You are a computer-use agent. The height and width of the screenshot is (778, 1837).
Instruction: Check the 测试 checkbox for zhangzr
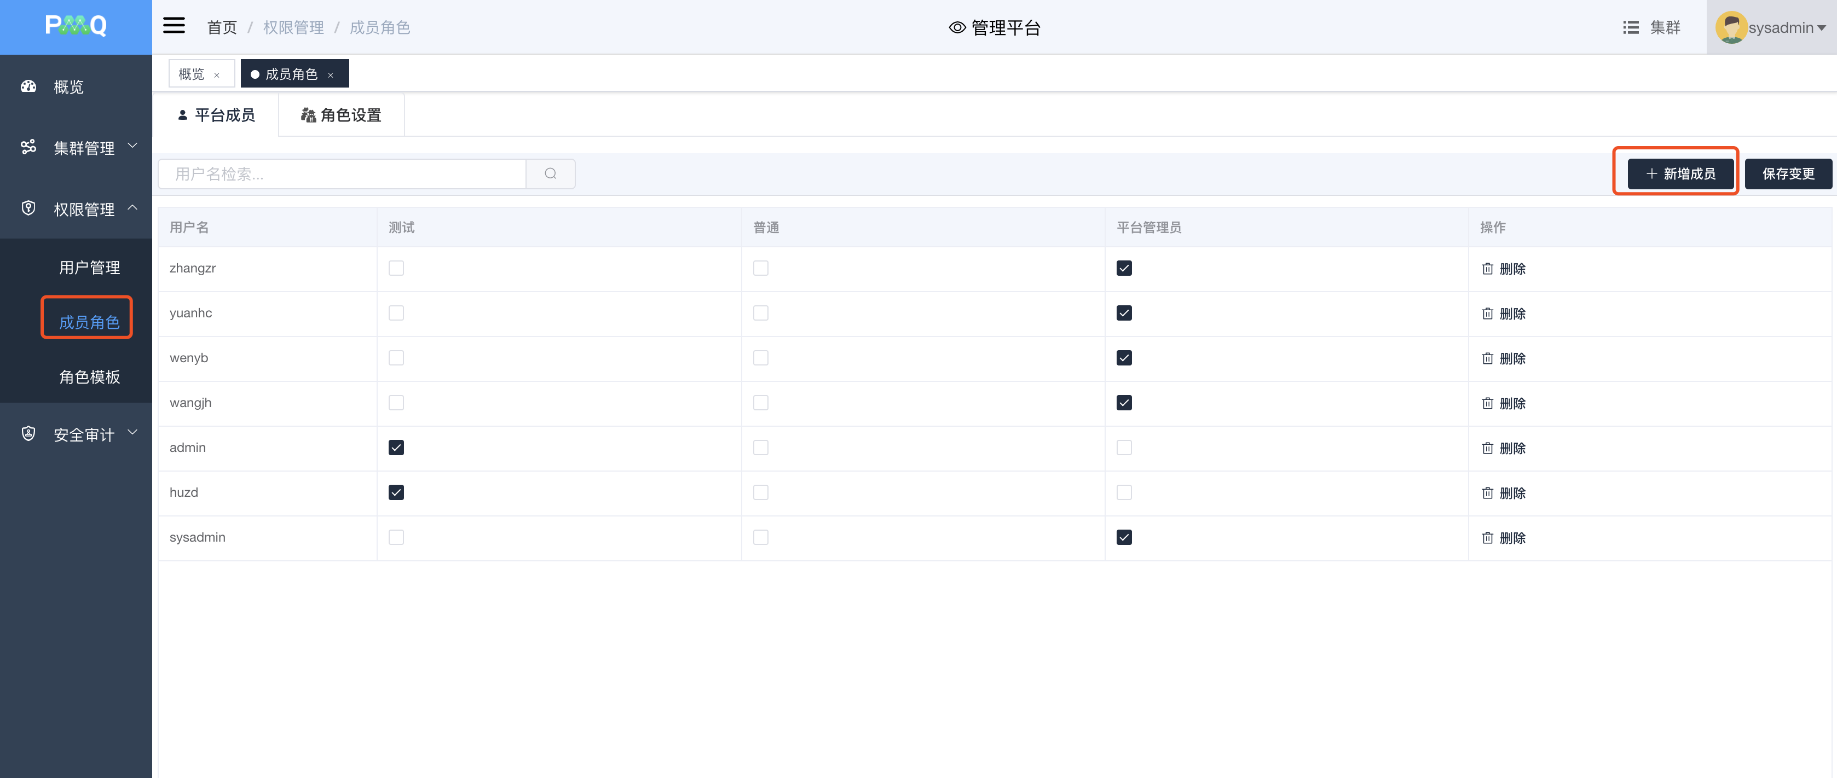click(x=396, y=268)
